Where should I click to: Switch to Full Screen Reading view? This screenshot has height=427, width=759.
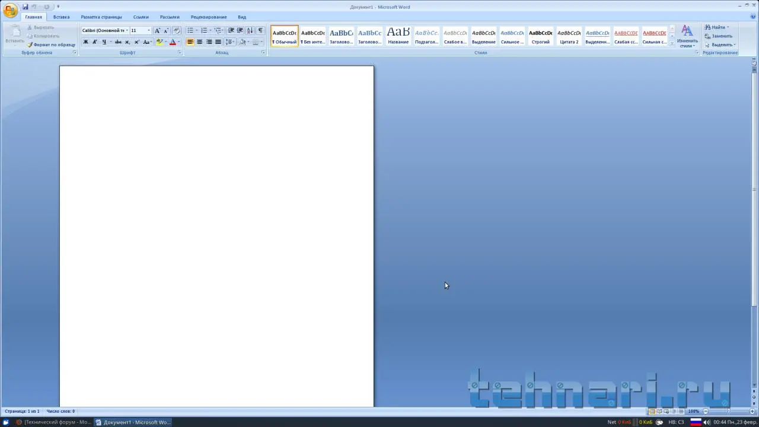tap(659, 411)
